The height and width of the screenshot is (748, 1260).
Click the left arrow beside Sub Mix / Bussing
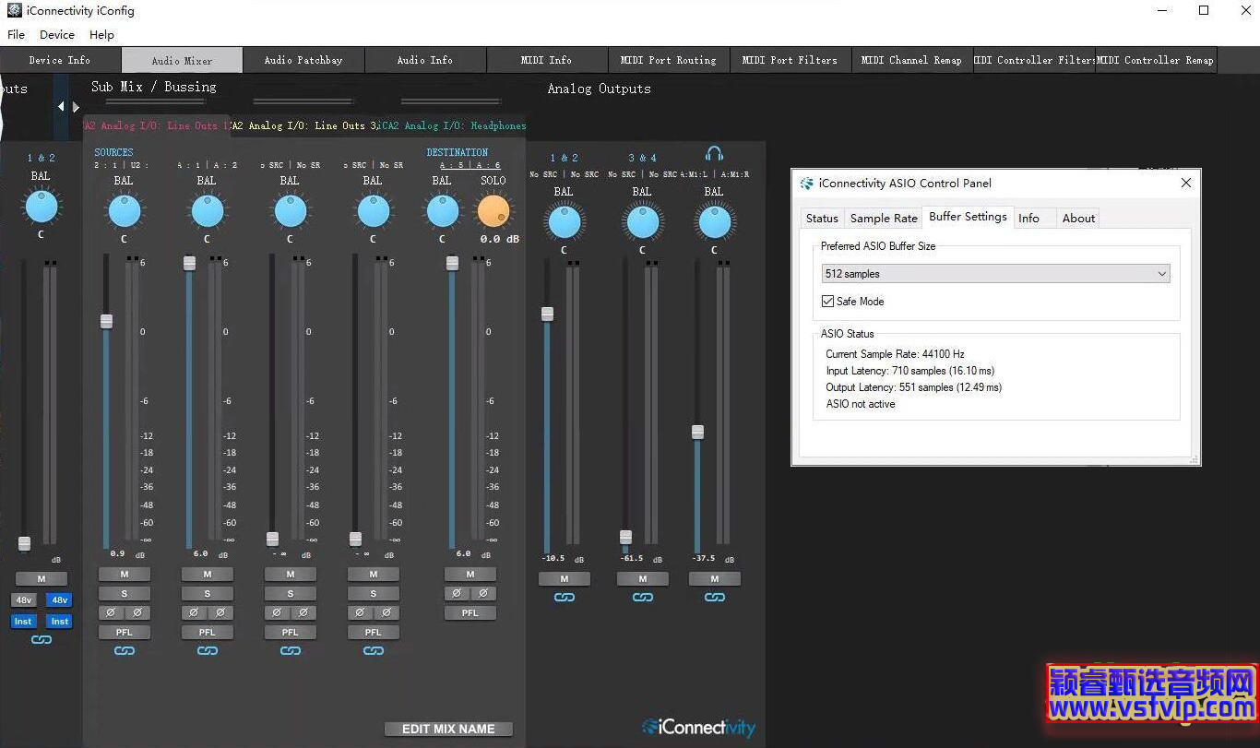click(x=62, y=106)
